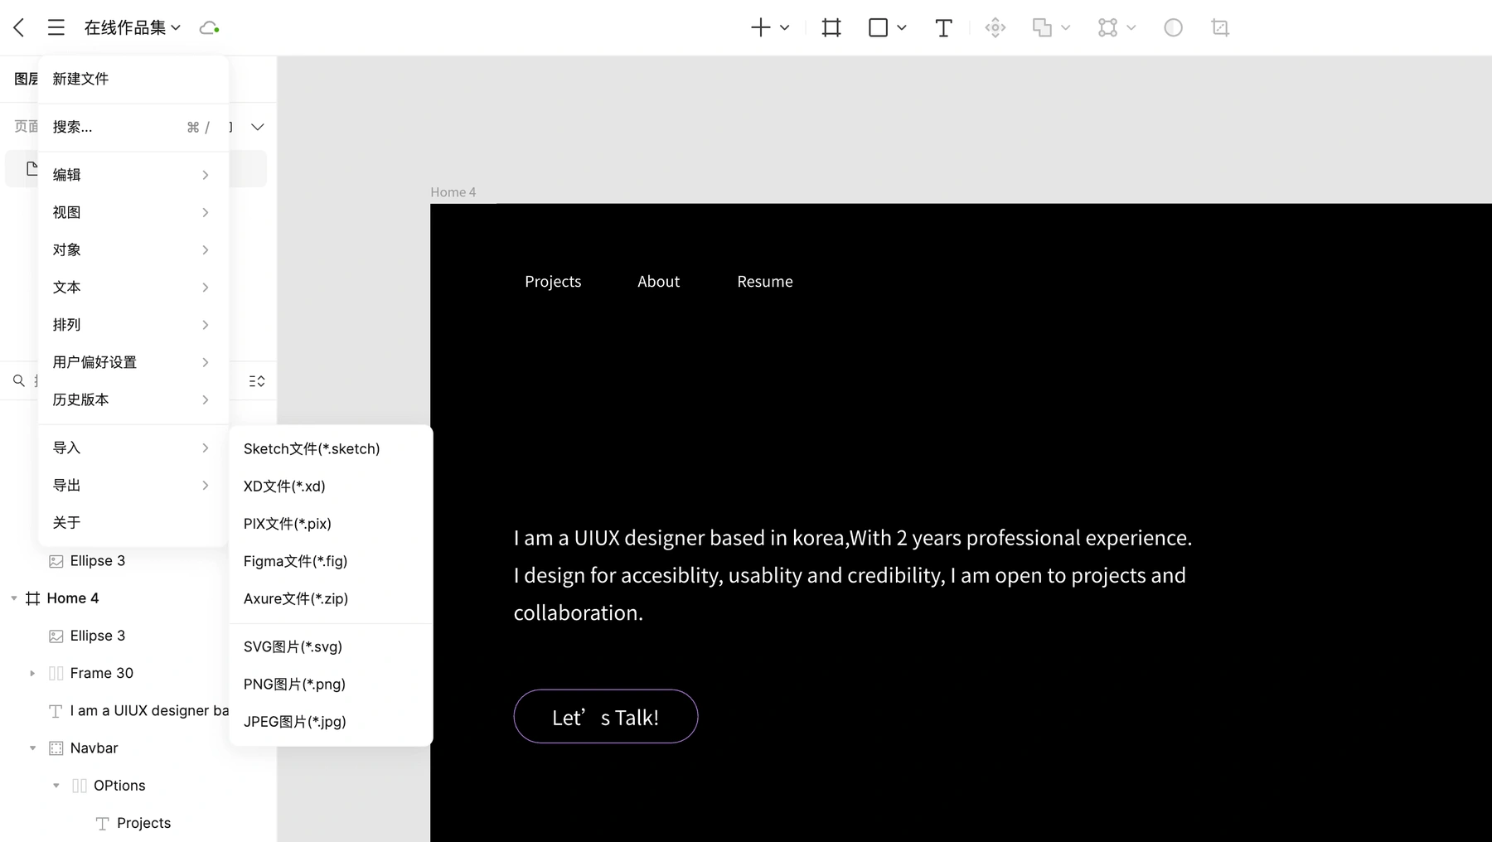The image size is (1492, 842).
Task: Open the 在线作品集 file name dropdown
Action: point(133,27)
